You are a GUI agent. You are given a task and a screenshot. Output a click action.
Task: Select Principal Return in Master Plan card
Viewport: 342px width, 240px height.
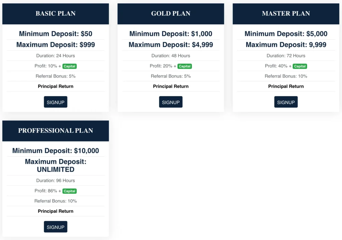286,86
